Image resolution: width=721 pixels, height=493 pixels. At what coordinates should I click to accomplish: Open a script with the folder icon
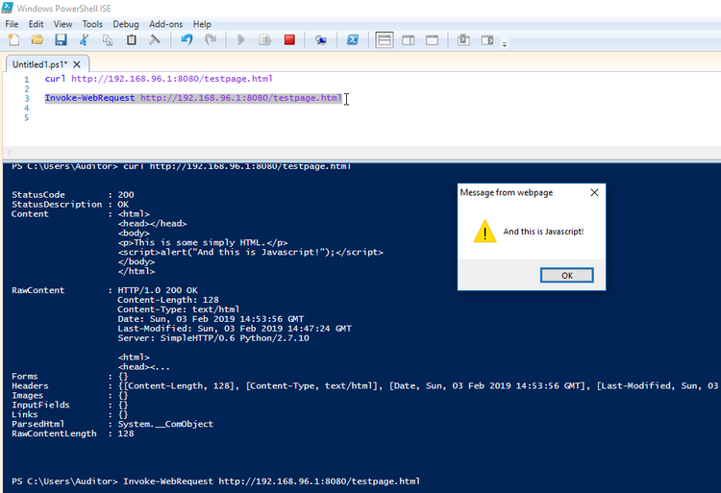37,40
